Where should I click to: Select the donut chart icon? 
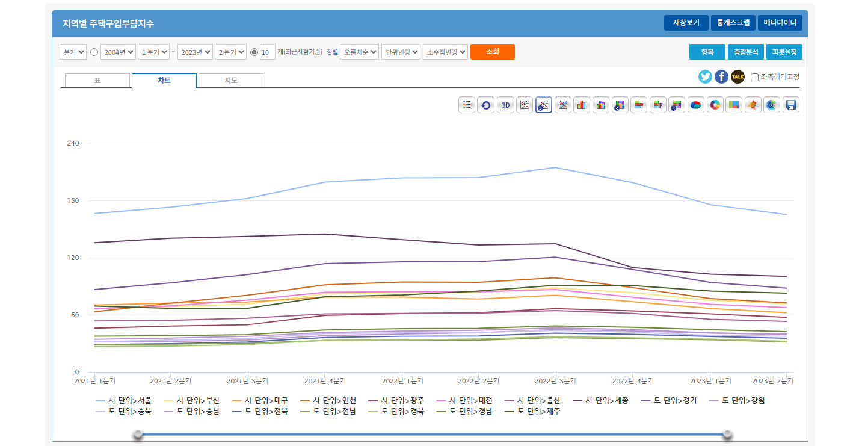(715, 105)
